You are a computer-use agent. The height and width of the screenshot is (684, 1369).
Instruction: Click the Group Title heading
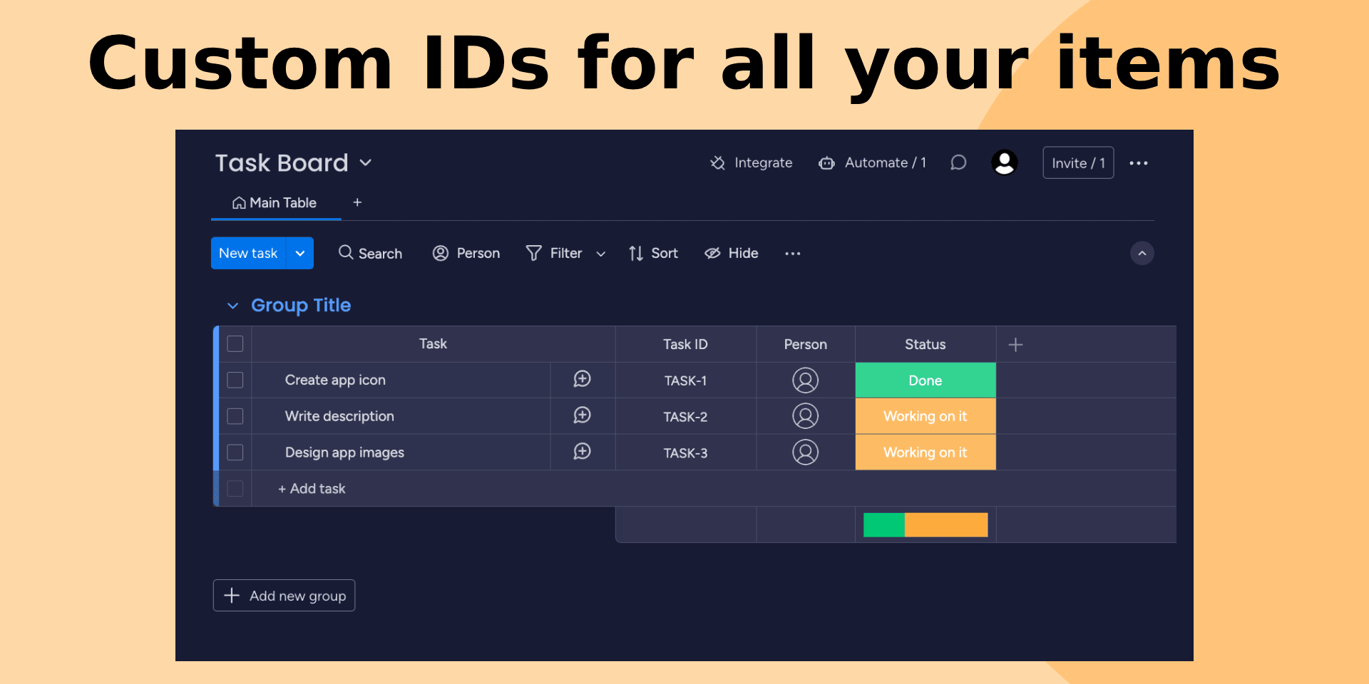point(301,306)
